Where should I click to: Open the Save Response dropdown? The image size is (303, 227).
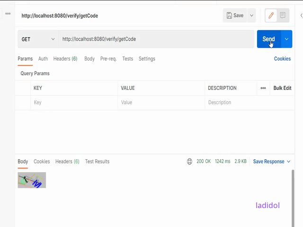click(x=272, y=162)
